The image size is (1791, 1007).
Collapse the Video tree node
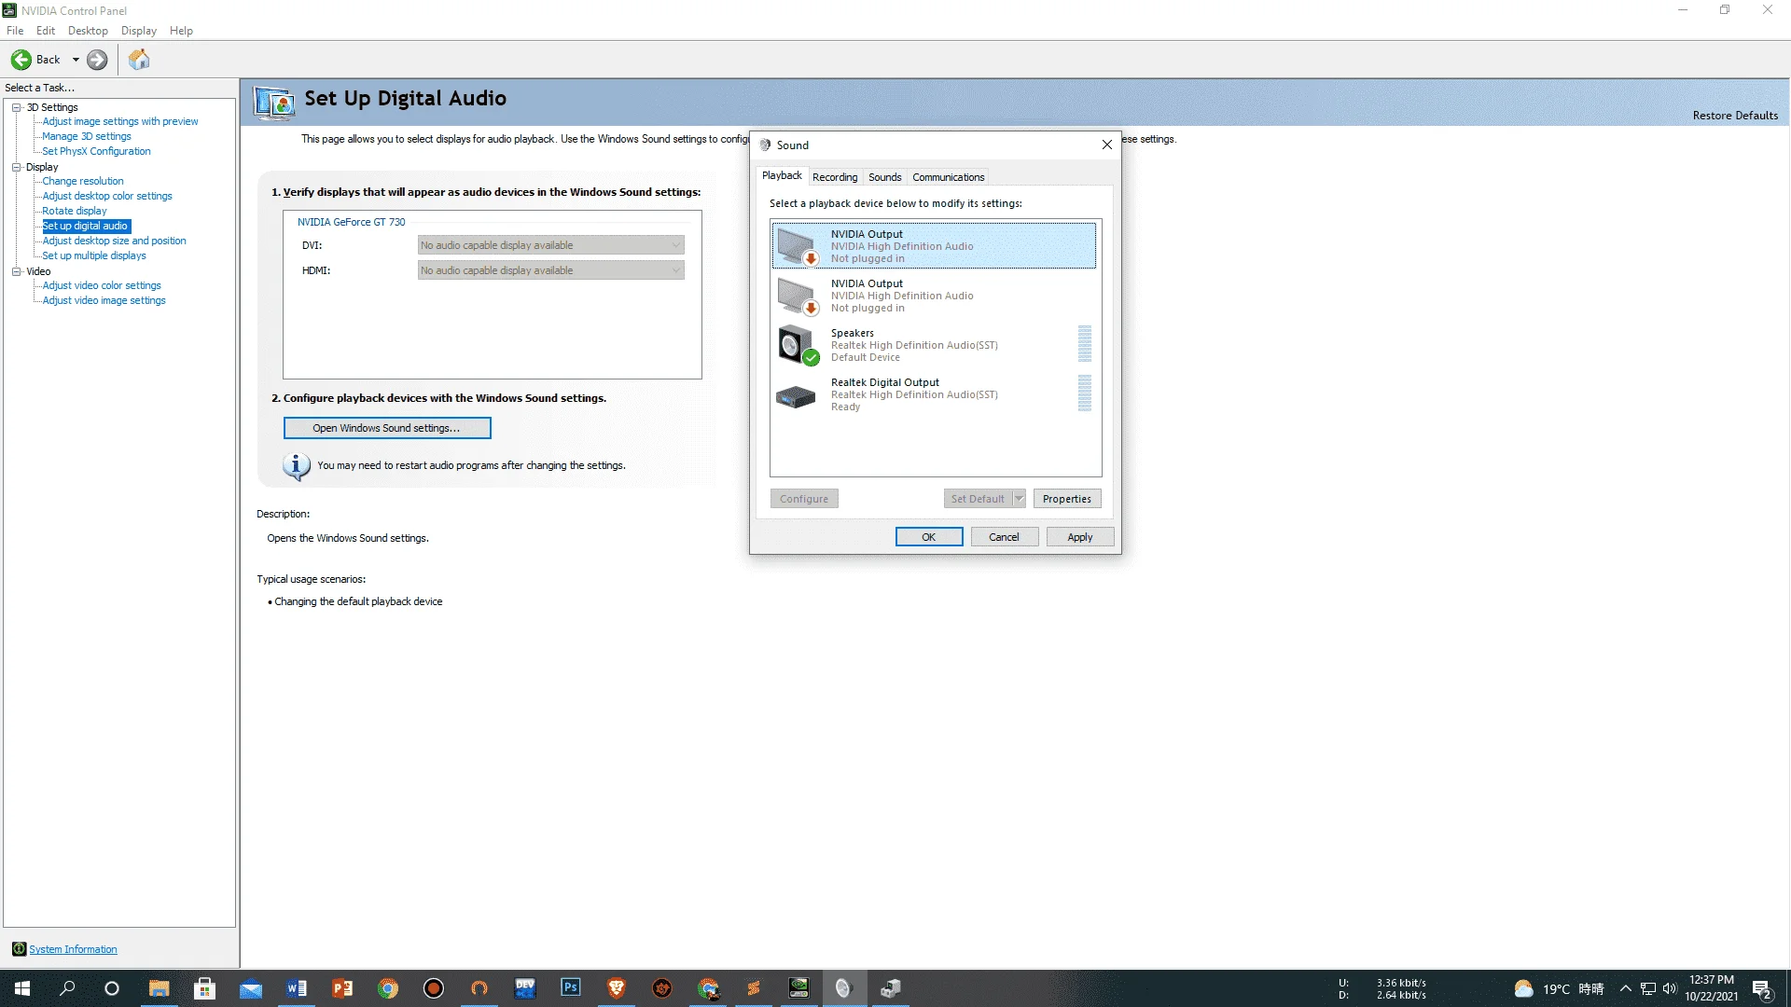(16, 271)
